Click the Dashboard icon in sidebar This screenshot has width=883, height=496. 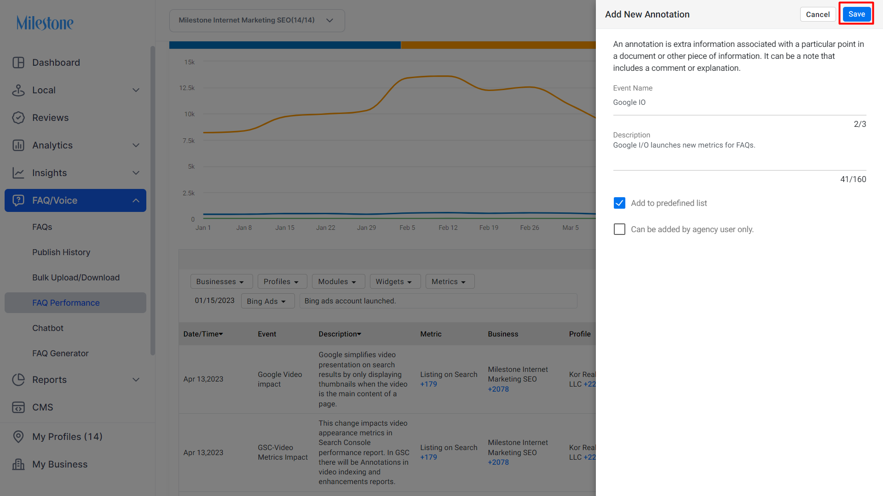click(18, 63)
